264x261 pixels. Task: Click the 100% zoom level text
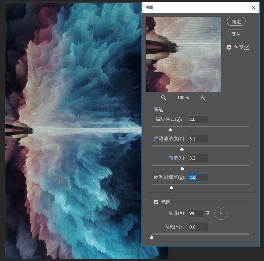click(x=183, y=97)
